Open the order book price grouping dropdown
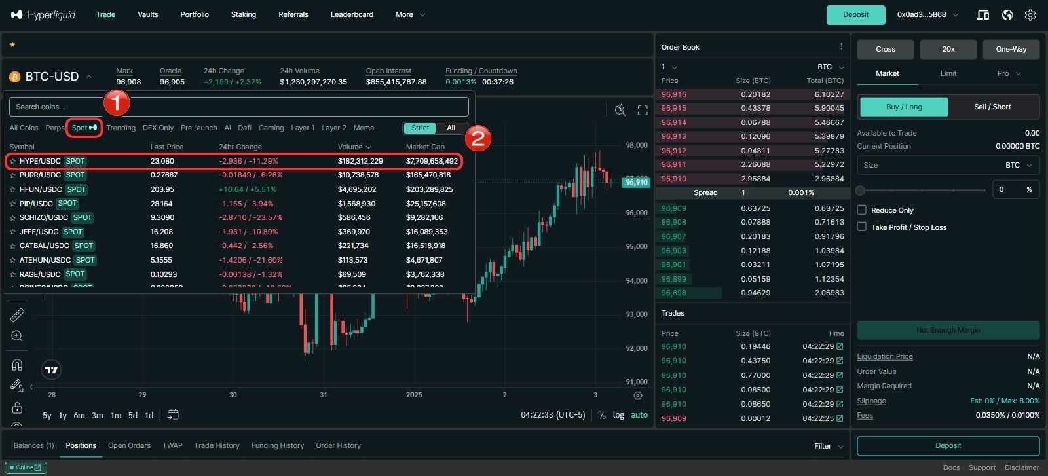 (669, 67)
